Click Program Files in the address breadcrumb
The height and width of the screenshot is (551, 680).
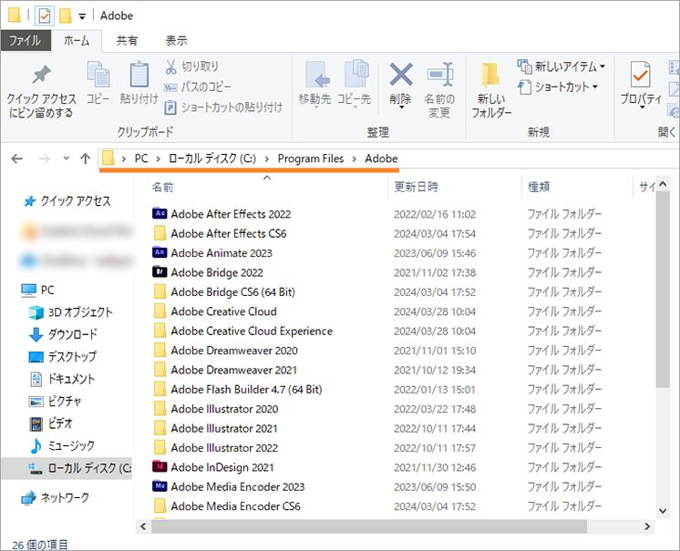pos(311,158)
